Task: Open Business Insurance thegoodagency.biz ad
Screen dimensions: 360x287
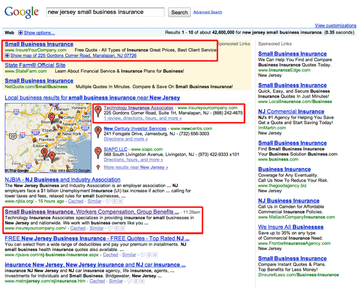Action: click(x=284, y=169)
